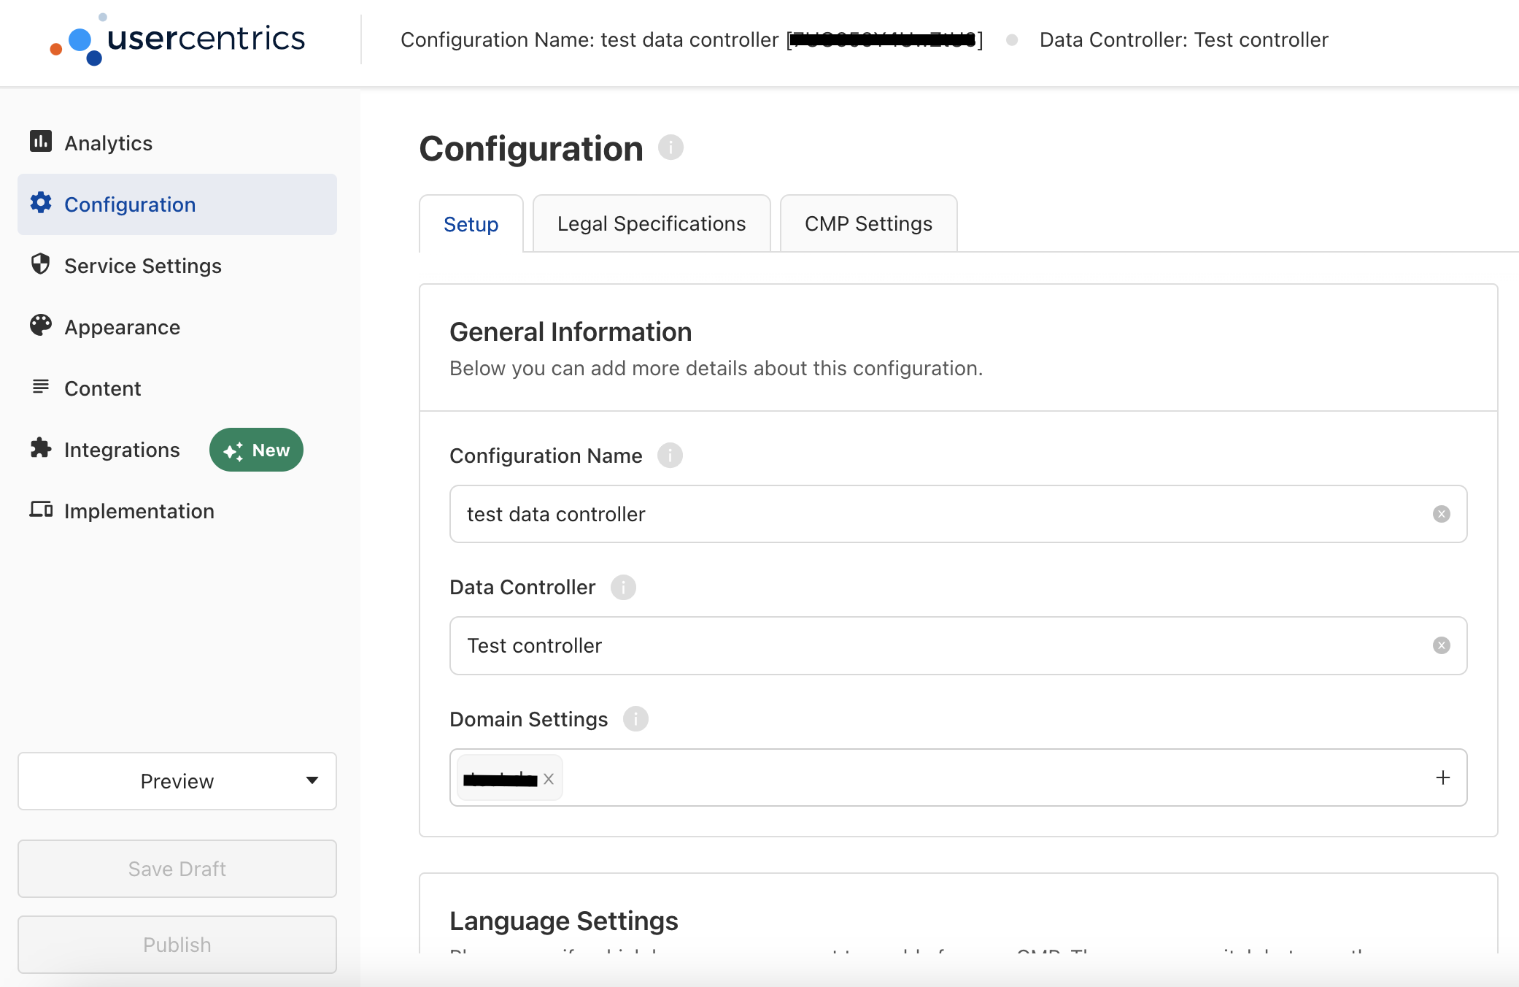The width and height of the screenshot is (1519, 987).
Task: Open the Content section icon
Action: tap(41, 388)
